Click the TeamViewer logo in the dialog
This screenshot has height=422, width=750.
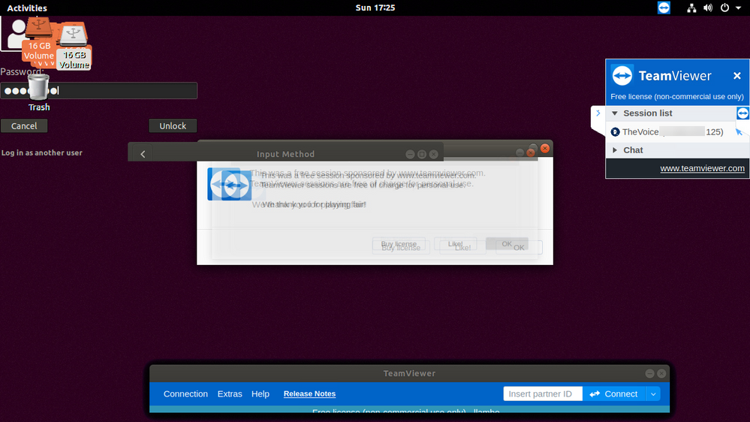(x=230, y=184)
